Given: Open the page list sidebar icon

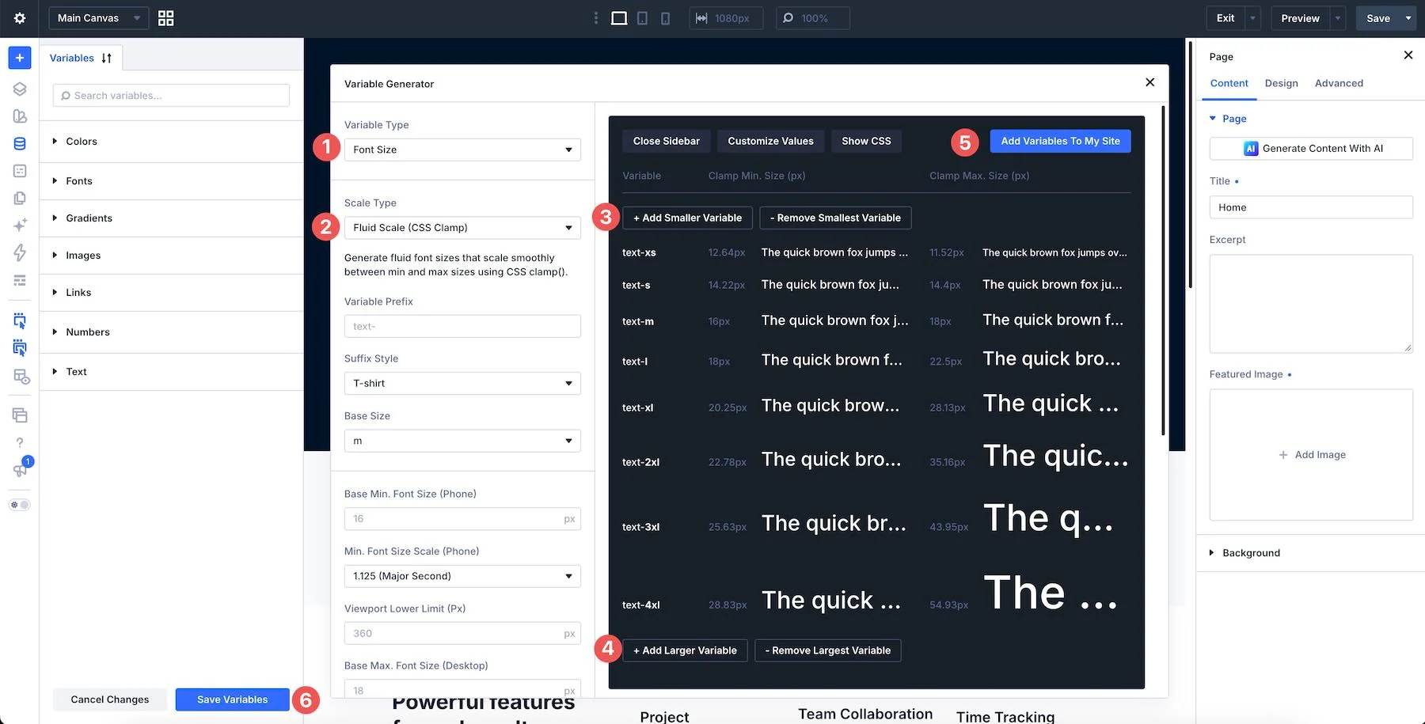Looking at the screenshot, I should tap(20, 171).
